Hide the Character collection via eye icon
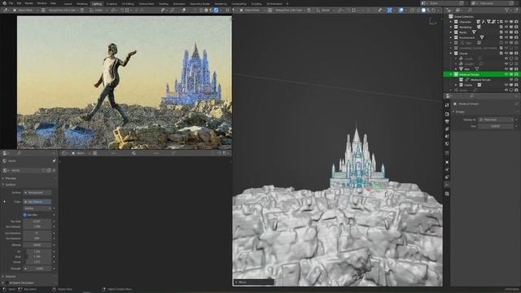This screenshot has width=521, height=293. tap(506, 22)
